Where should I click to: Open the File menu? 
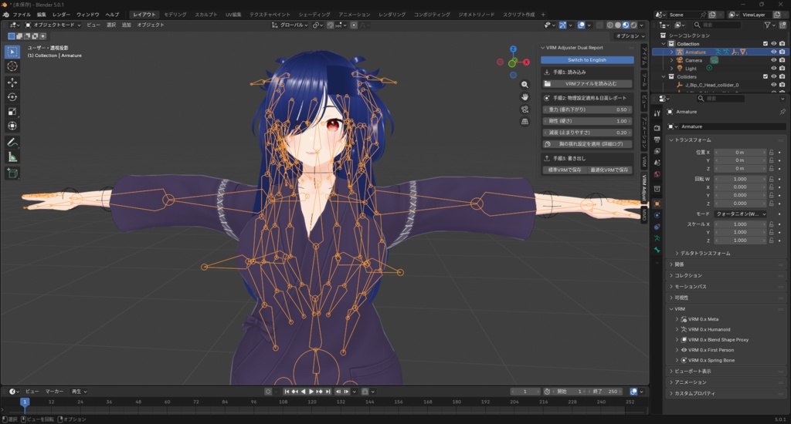tap(22, 15)
